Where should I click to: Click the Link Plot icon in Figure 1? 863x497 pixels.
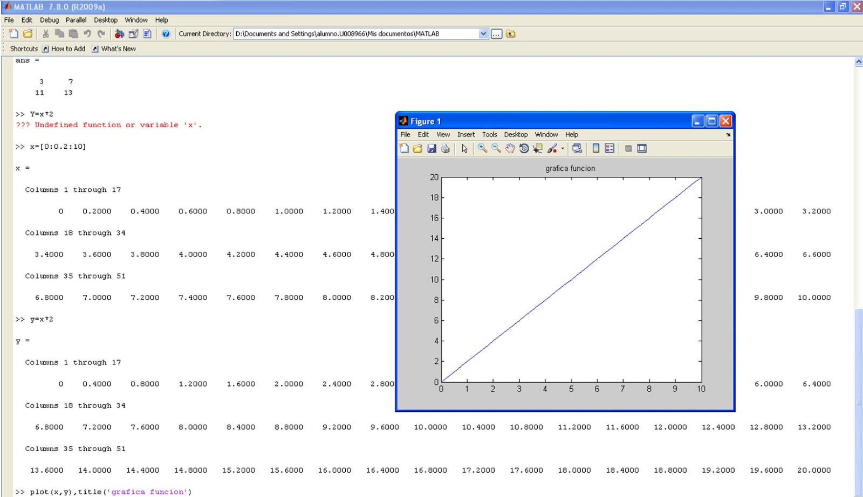(577, 148)
